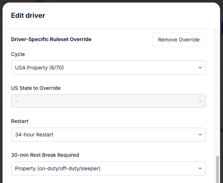The width and height of the screenshot is (223, 183).
Task: Click the Remove Override button
Action: coord(179,40)
